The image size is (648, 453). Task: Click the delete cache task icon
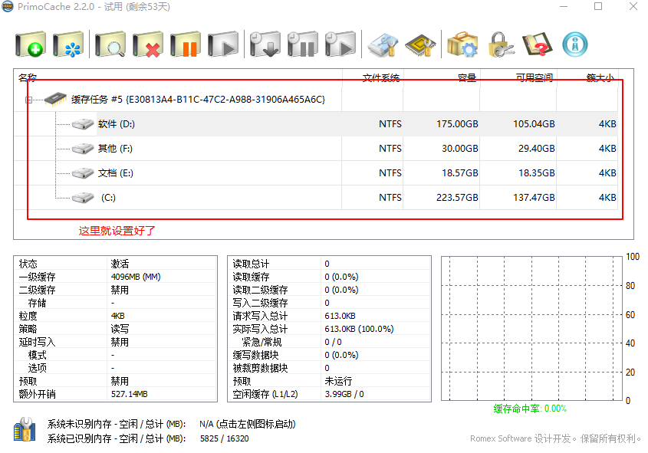tap(148, 44)
